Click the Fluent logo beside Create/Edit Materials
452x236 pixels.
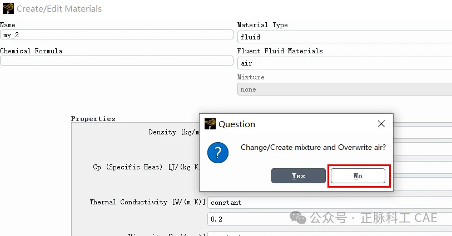click(x=8, y=8)
